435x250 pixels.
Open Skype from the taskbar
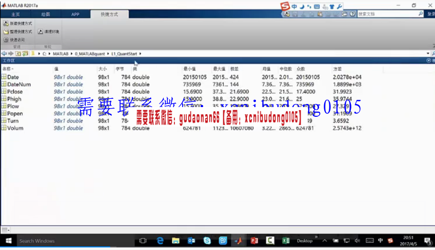(207, 241)
